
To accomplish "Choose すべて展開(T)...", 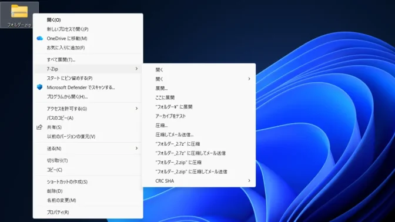I will click(x=88, y=60).
